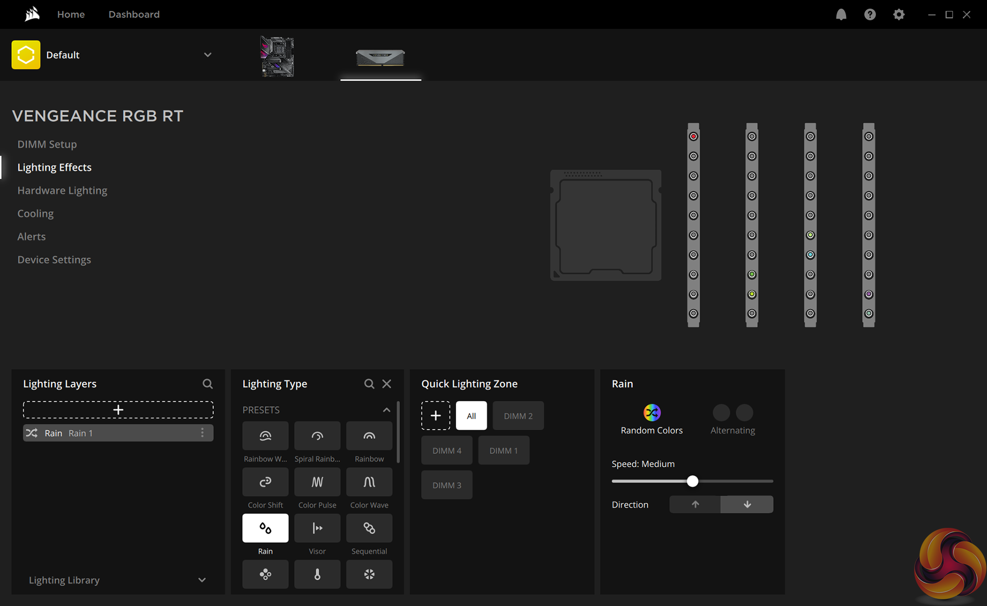Pick the Visor lighting effect icon
The height and width of the screenshot is (606, 987).
click(x=317, y=528)
